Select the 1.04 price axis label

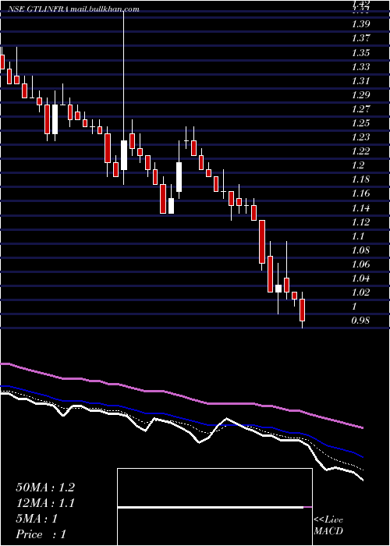(360, 278)
